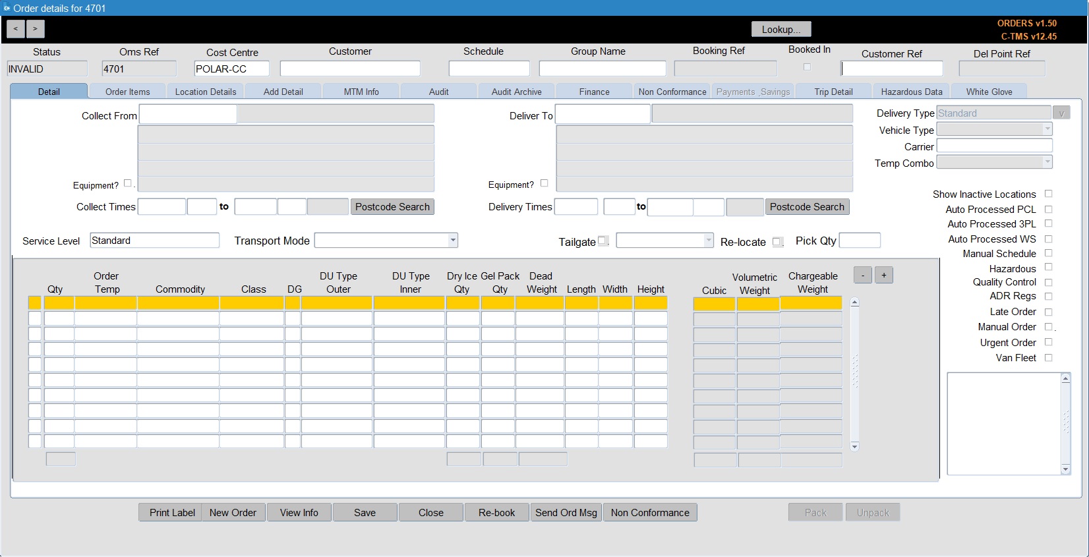Click into the Customer Ref field
This screenshot has width=1089, height=557.
892,69
